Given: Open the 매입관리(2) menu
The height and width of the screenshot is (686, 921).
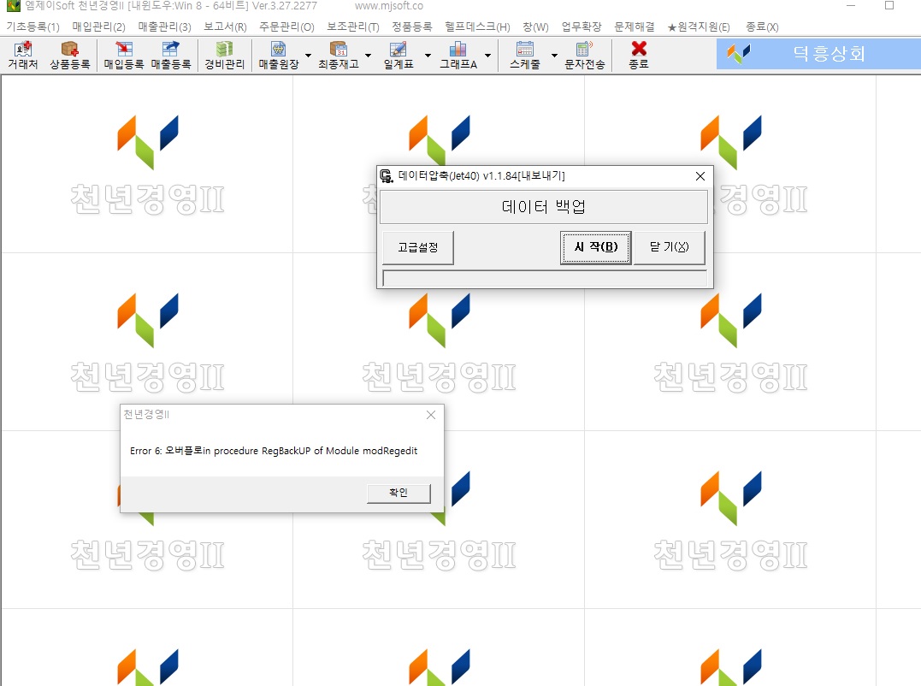Looking at the screenshot, I should point(98,27).
